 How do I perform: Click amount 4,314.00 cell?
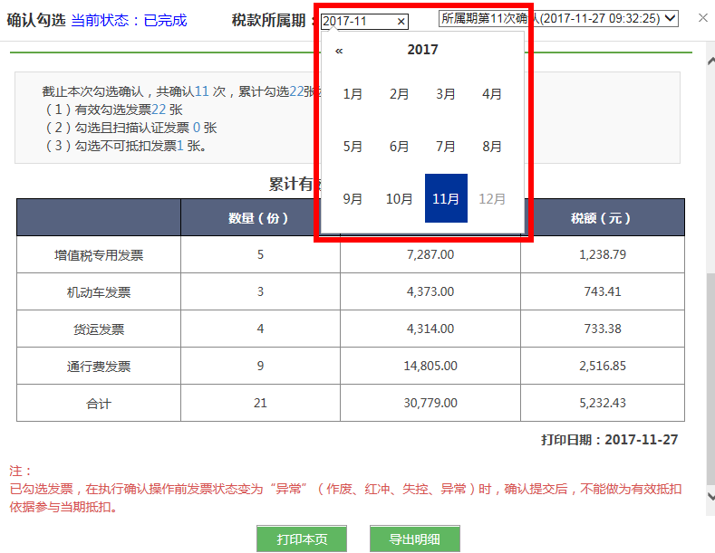[x=430, y=329]
